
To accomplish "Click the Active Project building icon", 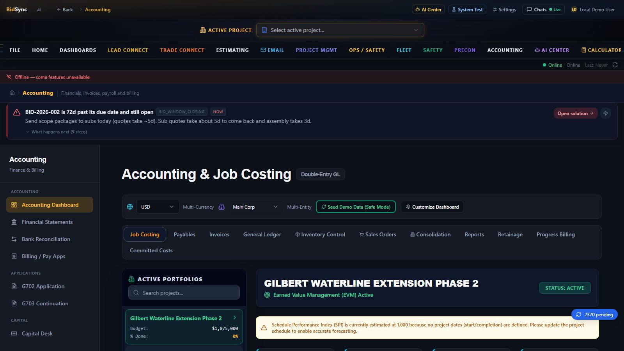I will pyautogui.click(x=203, y=30).
